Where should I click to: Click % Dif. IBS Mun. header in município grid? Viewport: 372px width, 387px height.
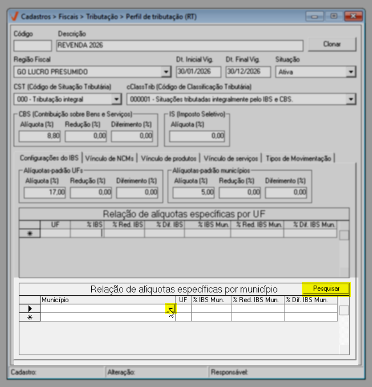(311, 300)
